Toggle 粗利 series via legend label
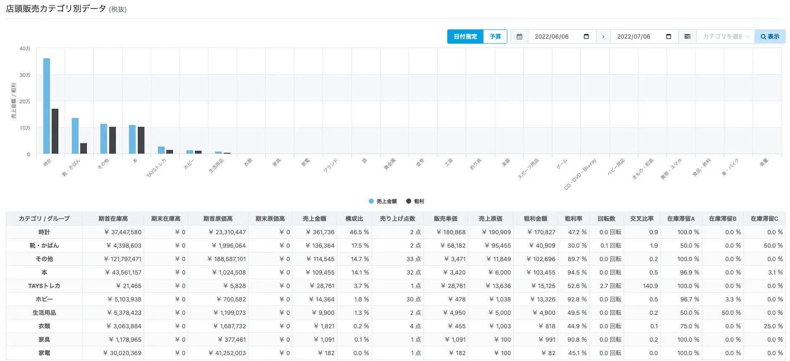790x361 pixels. (419, 201)
